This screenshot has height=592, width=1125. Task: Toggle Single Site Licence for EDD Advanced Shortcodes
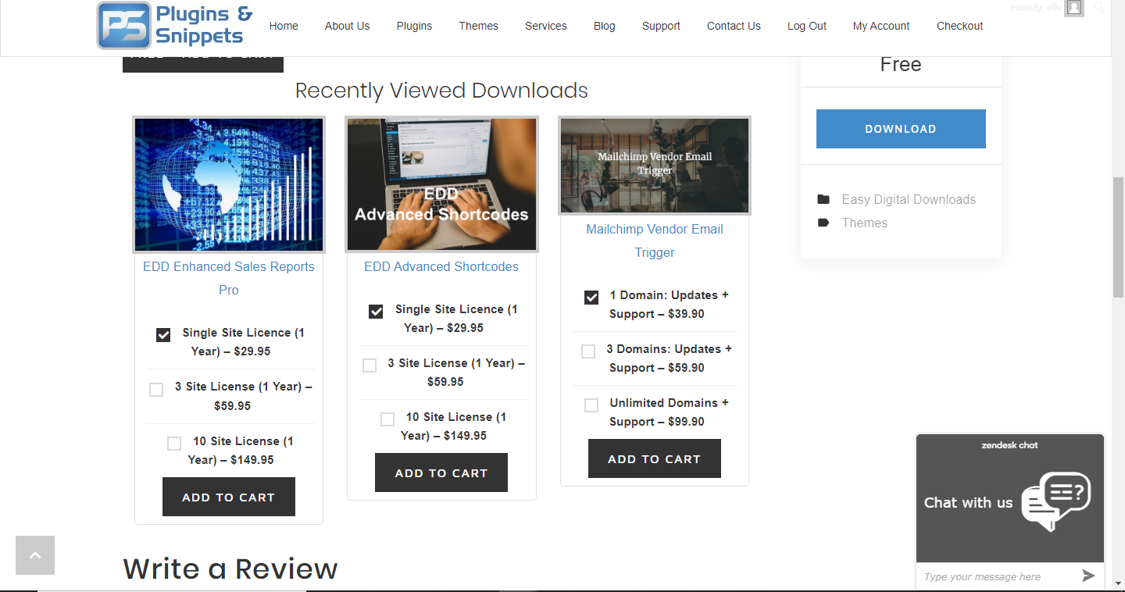[x=376, y=312]
